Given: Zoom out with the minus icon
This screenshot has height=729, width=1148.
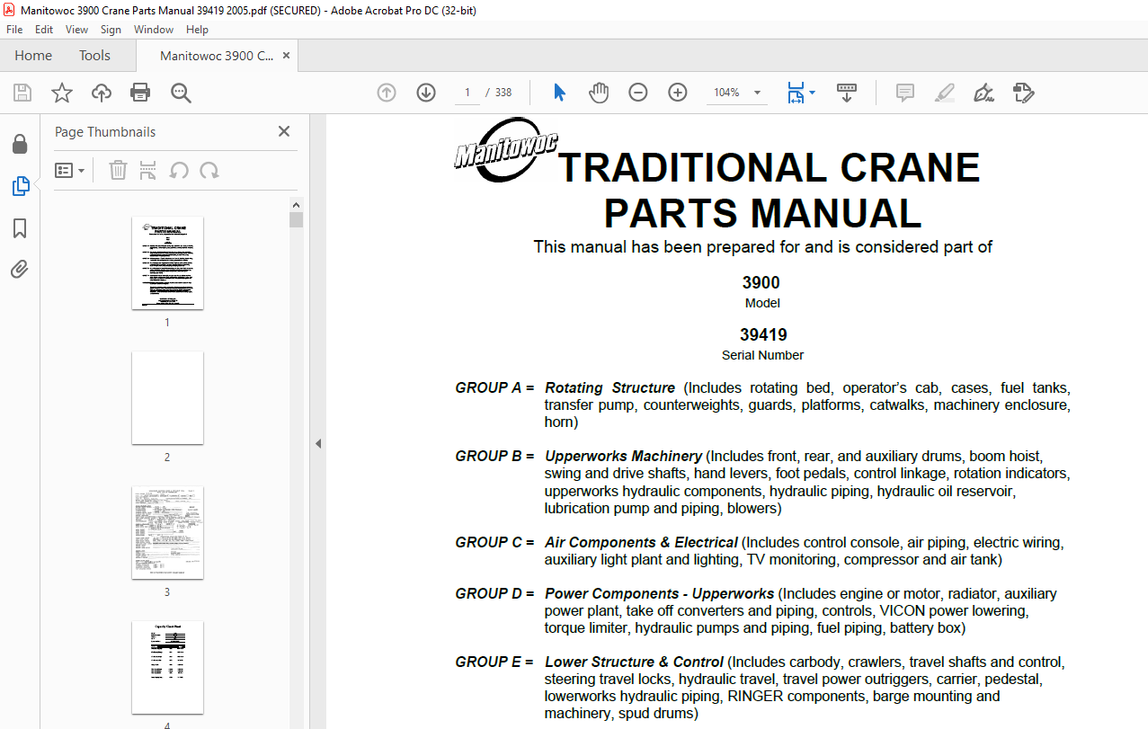Looking at the screenshot, I should click(x=638, y=93).
